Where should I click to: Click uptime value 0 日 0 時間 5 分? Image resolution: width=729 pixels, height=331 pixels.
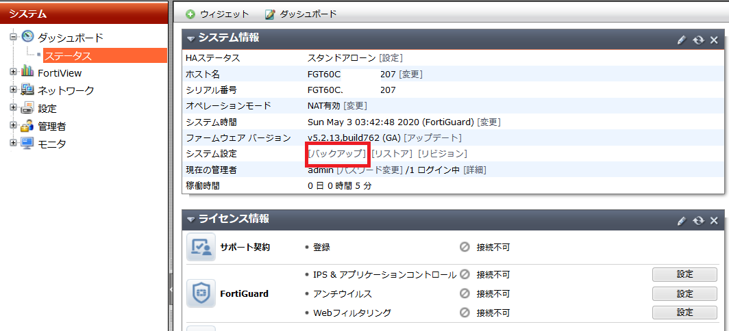tap(340, 186)
